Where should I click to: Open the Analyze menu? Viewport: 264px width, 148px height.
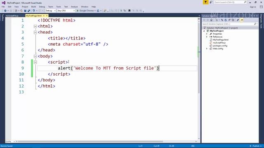click(x=74, y=7)
